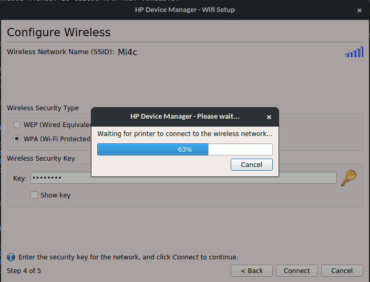Enable the Show key checkbox
This screenshot has width=370, height=282.
pos(34,195)
